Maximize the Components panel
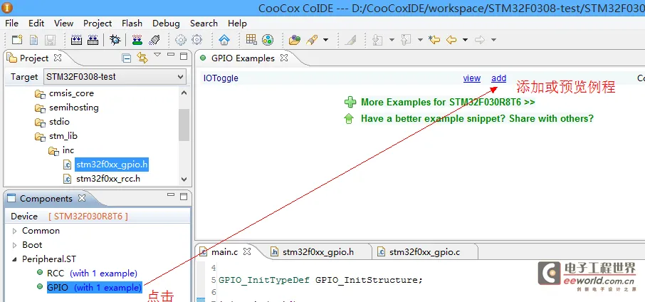This screenshot has height=302, width=645. point(184,195)
